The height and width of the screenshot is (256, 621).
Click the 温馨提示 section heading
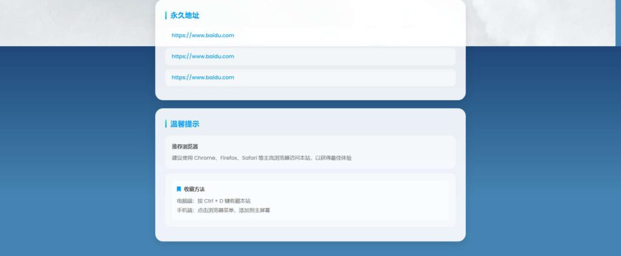pyautogui.click(x=184, y=124)
